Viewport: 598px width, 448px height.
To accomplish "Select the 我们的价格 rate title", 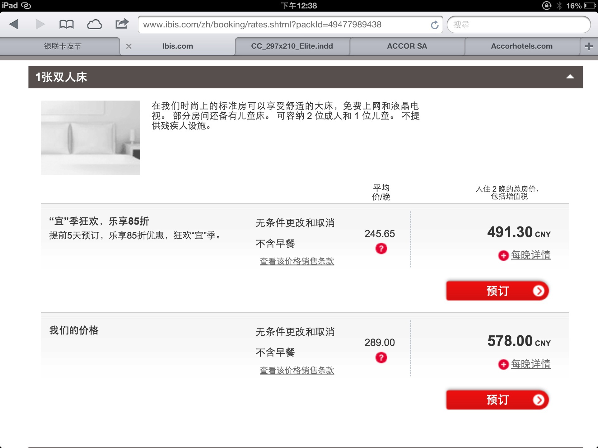I will coord(74,330).
